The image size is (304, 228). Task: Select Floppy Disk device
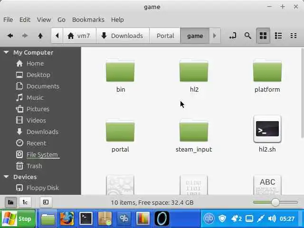42,188
